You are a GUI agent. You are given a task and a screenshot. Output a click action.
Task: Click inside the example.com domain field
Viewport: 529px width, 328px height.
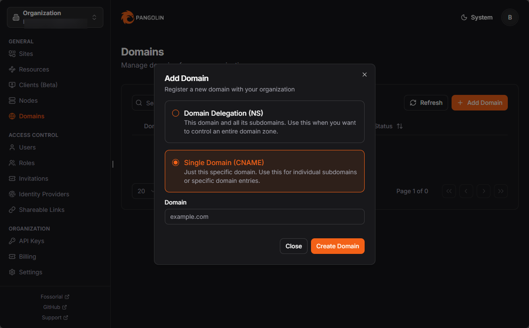coord(264,217)
